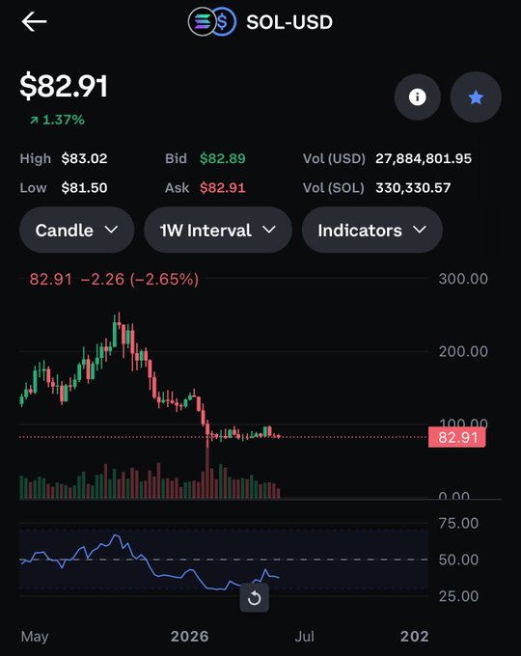This screenshot has width=521, height=656.
Task: Click the chart legend 82.91 −2.26 (−2.65%)
Action: point(114,279)
